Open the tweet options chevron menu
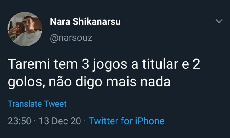 219,21
